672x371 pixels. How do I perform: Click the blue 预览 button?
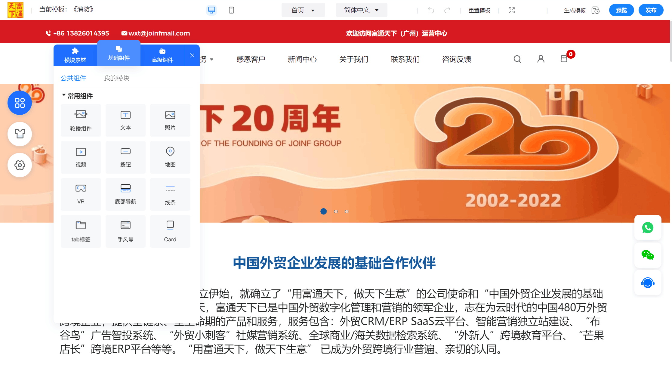pos(621,10)
